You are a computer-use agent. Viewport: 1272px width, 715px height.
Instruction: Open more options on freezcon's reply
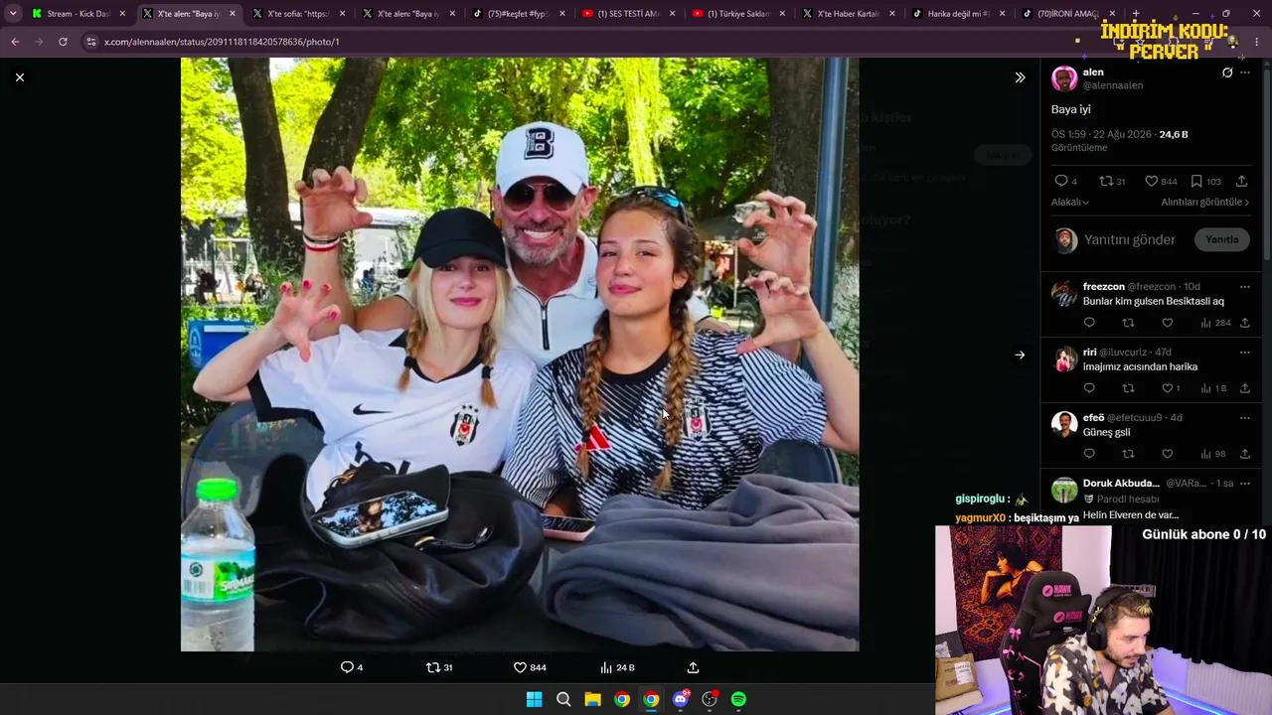1244,287
